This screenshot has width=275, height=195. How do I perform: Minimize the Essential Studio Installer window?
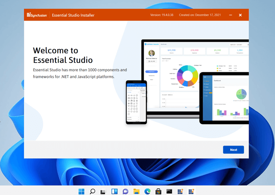pyautogui.click(x=230, y=15)
